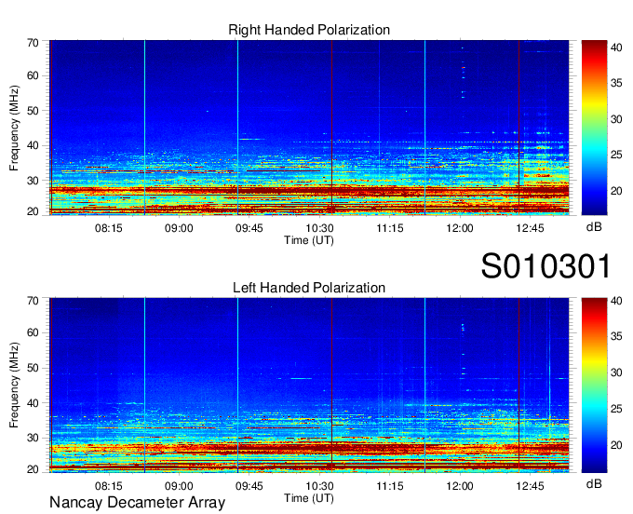Image resolution: width=633 pixels, height=514 pixels.
Task: Click the 60 MHz tick on Left Handed plot
Action: [x=33, y=333]
